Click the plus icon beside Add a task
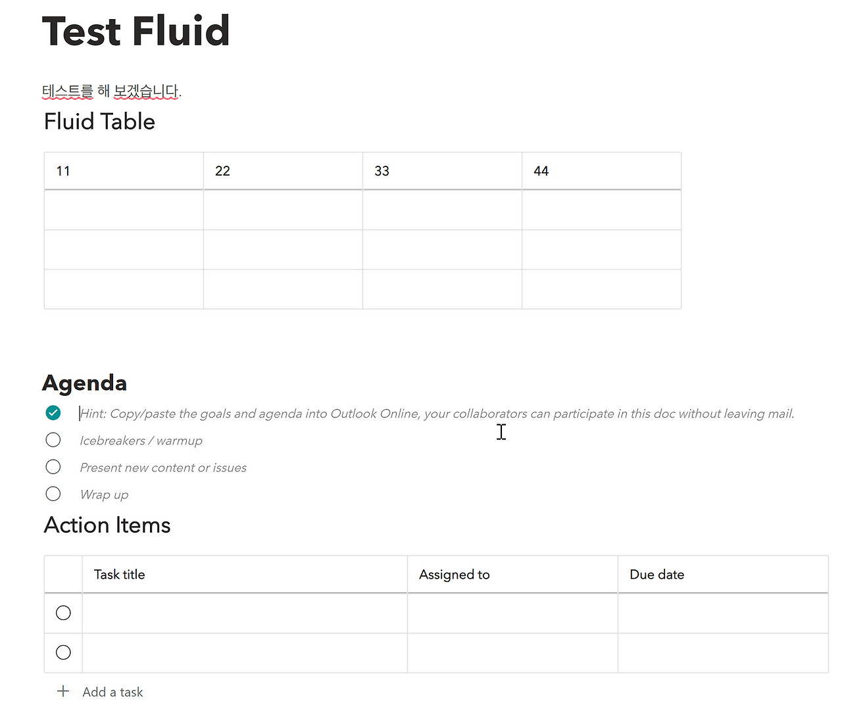Image resolution: width=842 pixels, height=724 pixels. tap(63, 691)
